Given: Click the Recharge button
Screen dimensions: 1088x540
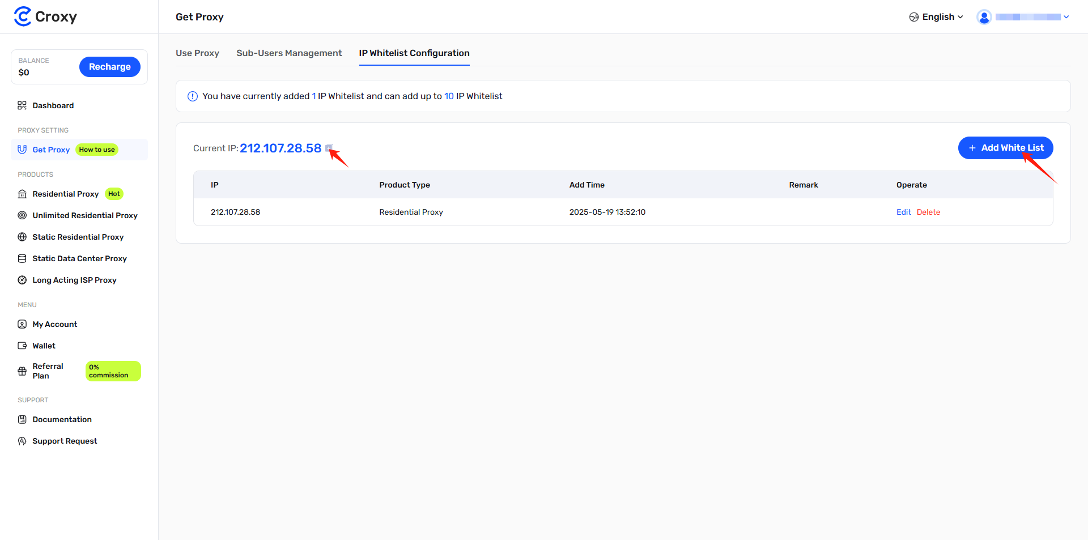Looking at the screenshot, I should tap(110, 67).
